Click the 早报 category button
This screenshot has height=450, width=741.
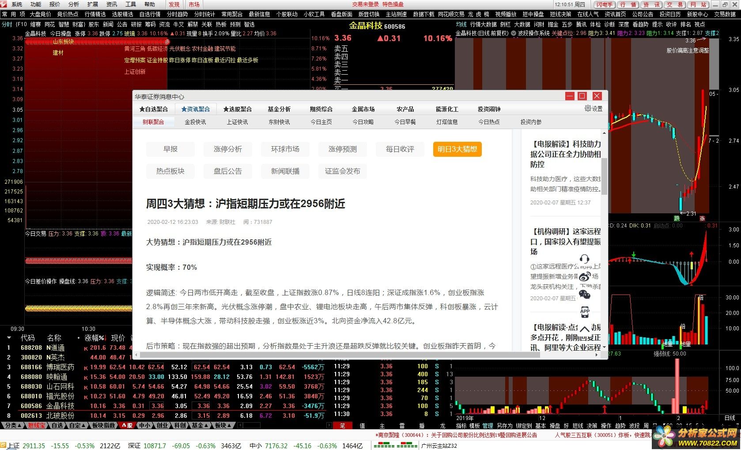tap(170, 149)
